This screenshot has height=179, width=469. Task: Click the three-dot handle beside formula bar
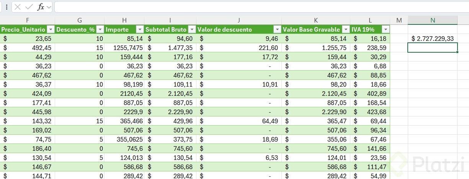[x=6, y=7]
